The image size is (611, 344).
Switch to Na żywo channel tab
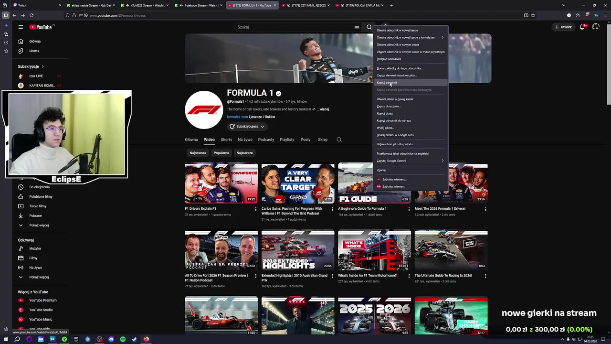pyautogui.click(x=245, y=140)
